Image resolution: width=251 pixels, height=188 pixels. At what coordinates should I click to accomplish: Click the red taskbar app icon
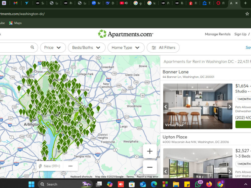[121, 184]
